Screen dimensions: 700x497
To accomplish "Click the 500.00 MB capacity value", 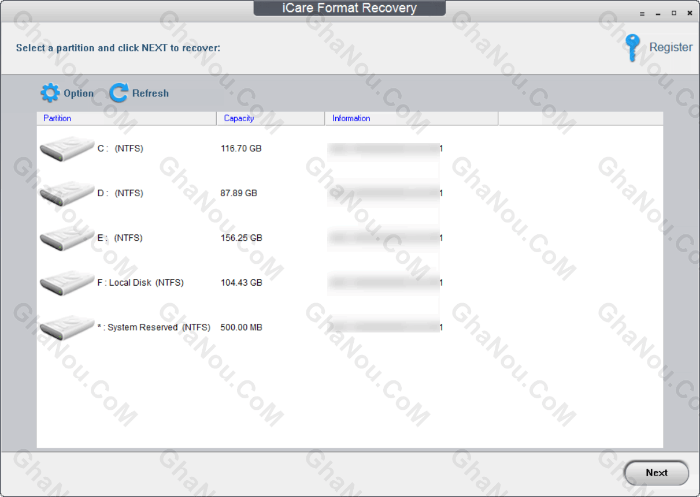I will click(x=242, y=327).
